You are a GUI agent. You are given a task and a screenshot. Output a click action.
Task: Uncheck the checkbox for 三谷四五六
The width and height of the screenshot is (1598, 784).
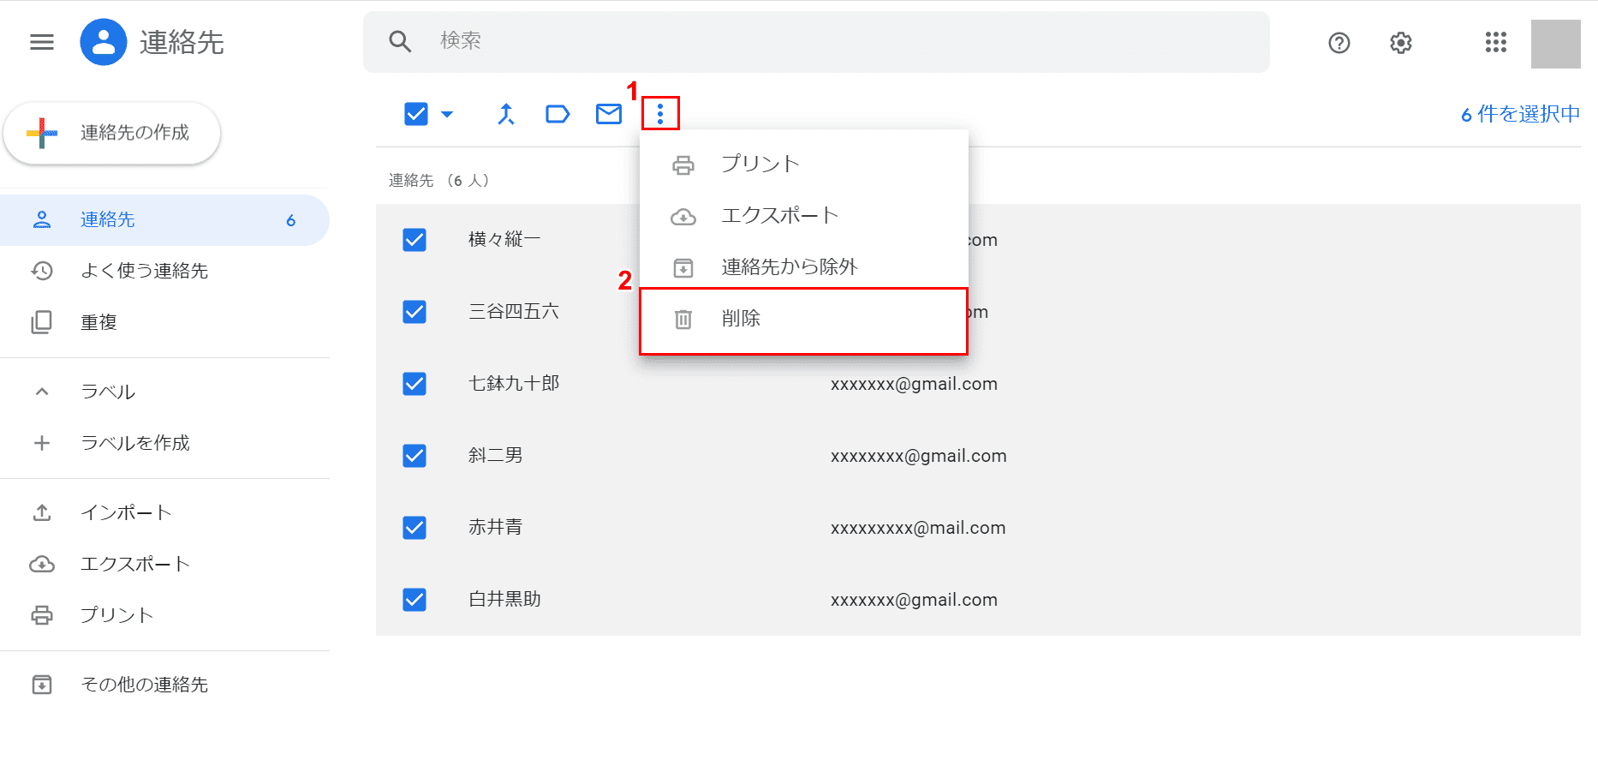click(x=414, y=312)
